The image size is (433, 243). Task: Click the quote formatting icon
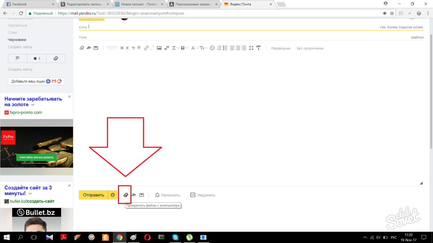pos(166,48)
